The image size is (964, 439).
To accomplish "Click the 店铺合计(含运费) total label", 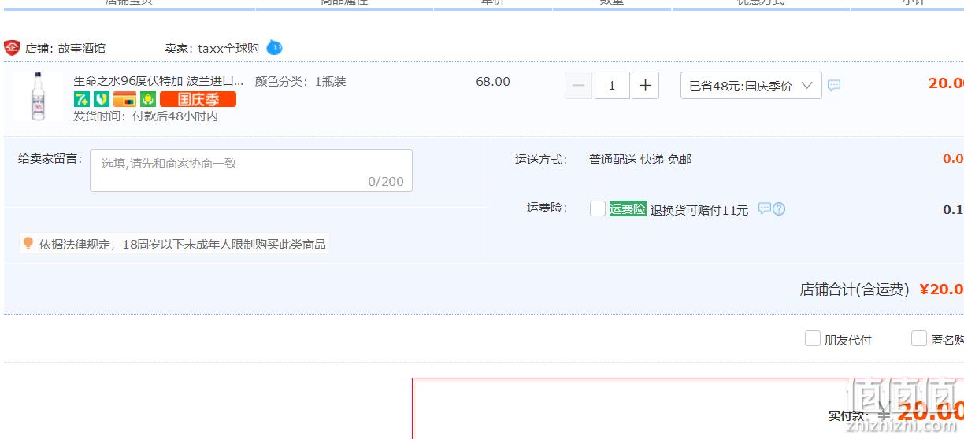I will [x=855, y=290].
